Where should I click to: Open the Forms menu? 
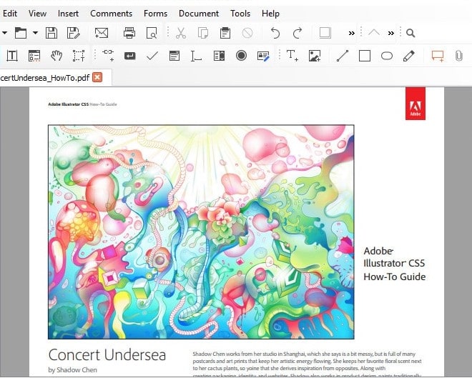point(155,14)
